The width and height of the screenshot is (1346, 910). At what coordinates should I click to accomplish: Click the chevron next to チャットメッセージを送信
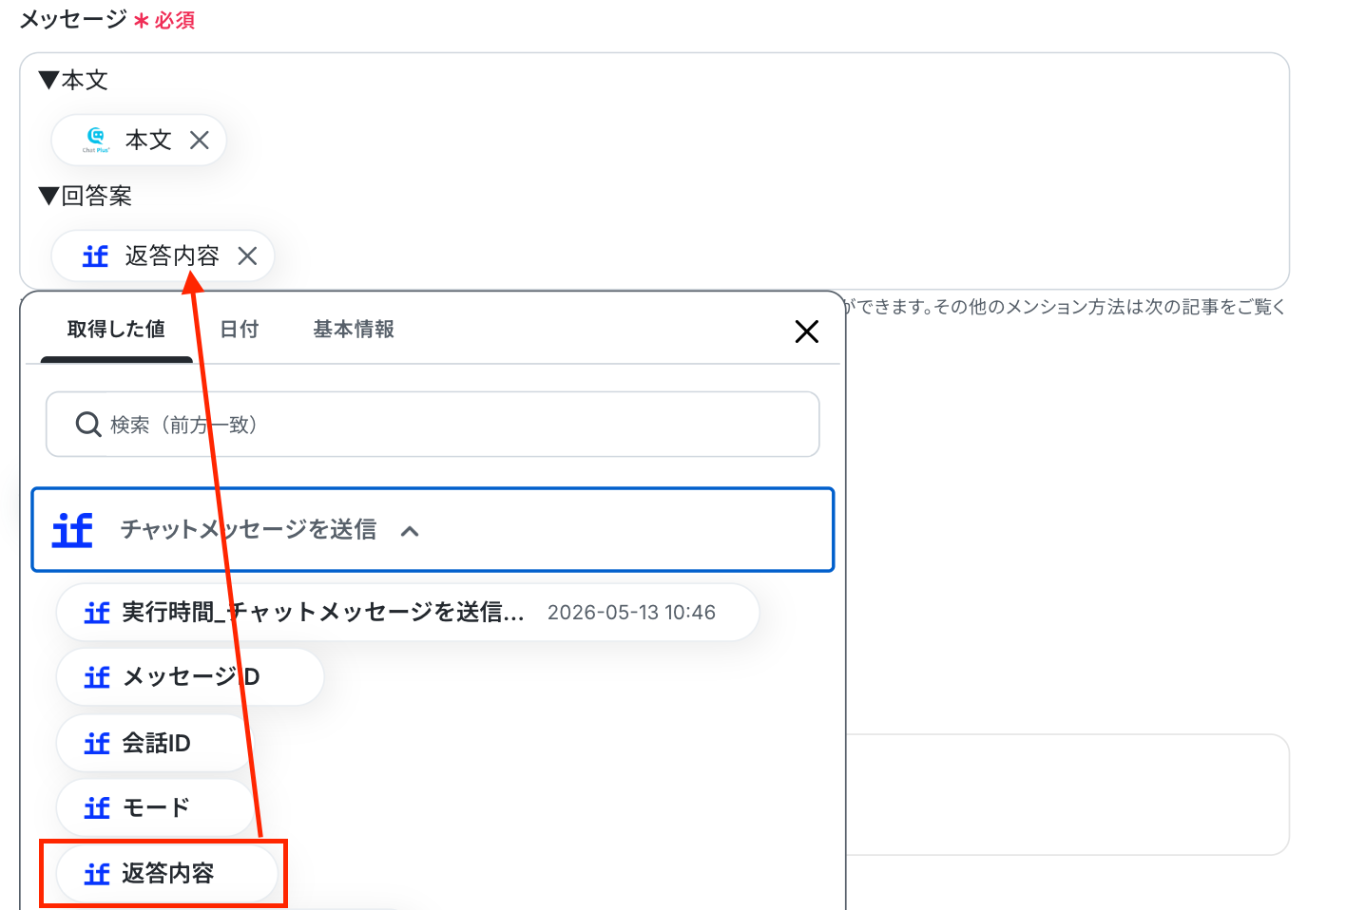[x=410, y=531]
